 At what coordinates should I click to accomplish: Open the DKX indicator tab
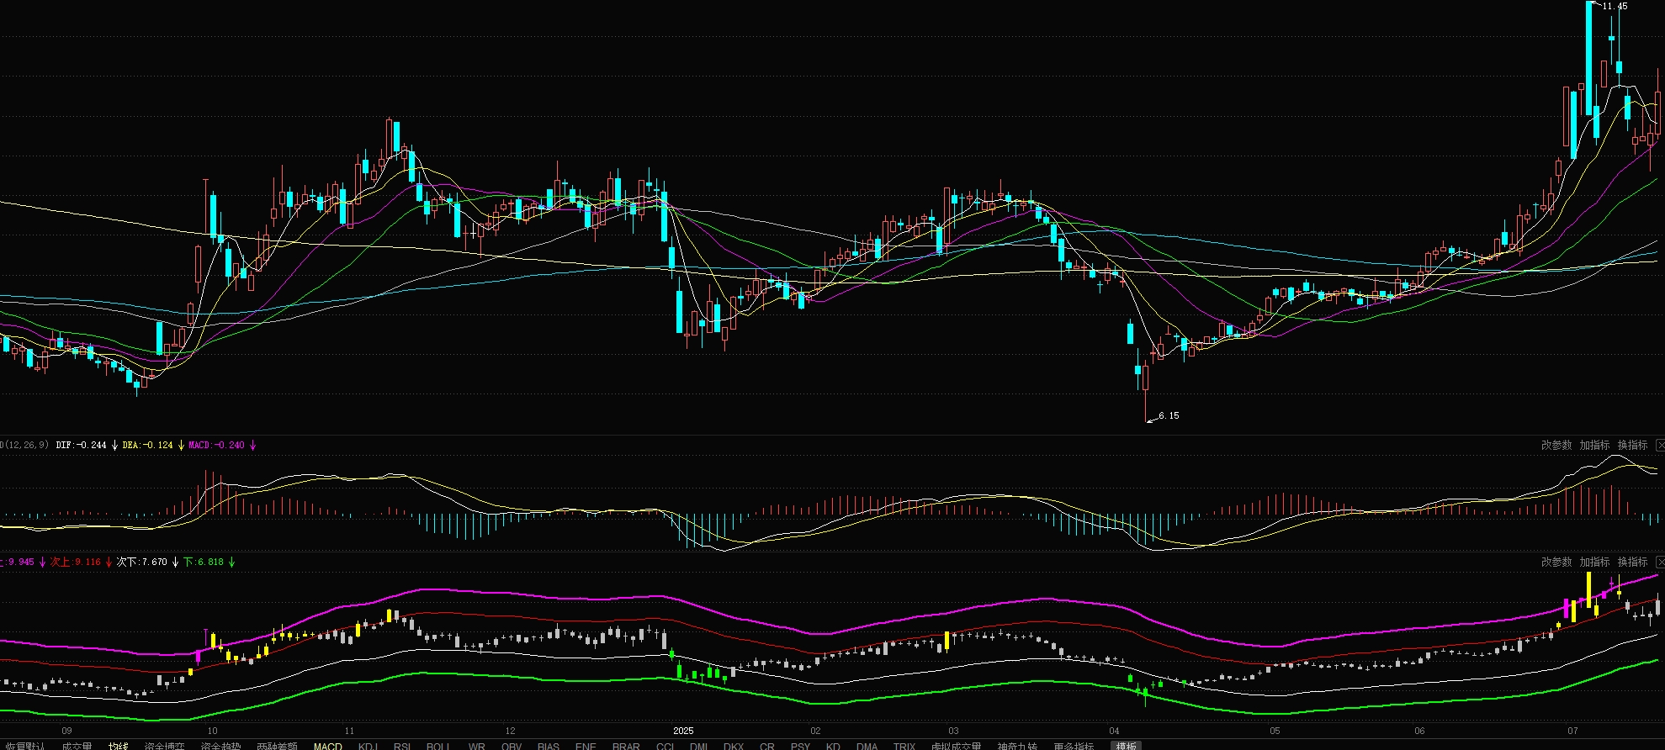click(734, 746)
